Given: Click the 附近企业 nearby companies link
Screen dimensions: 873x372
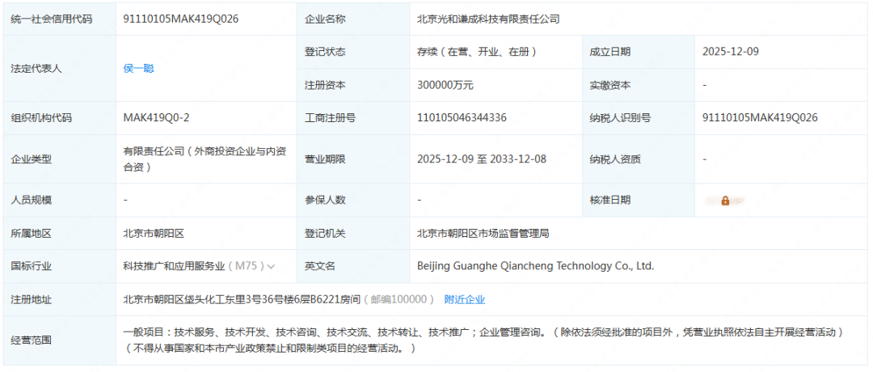Looking at the screenshot, I should (464, 299).
